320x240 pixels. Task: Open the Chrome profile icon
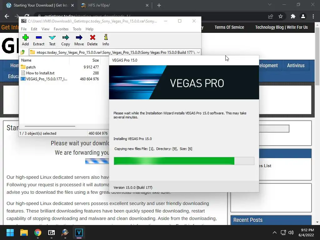pos(303,16)
